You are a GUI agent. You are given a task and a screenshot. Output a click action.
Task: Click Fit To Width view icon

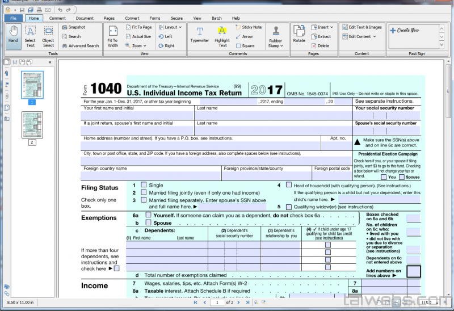(x=112, y=35)
